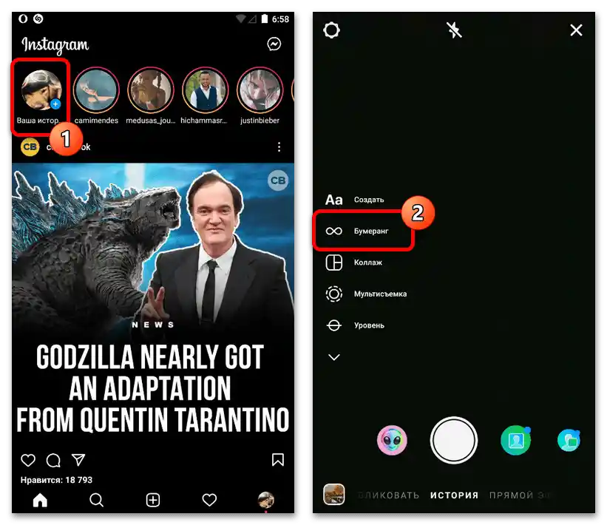Select the green portrait effect
This screenshot has width=607, height=525.
(515, 441)
